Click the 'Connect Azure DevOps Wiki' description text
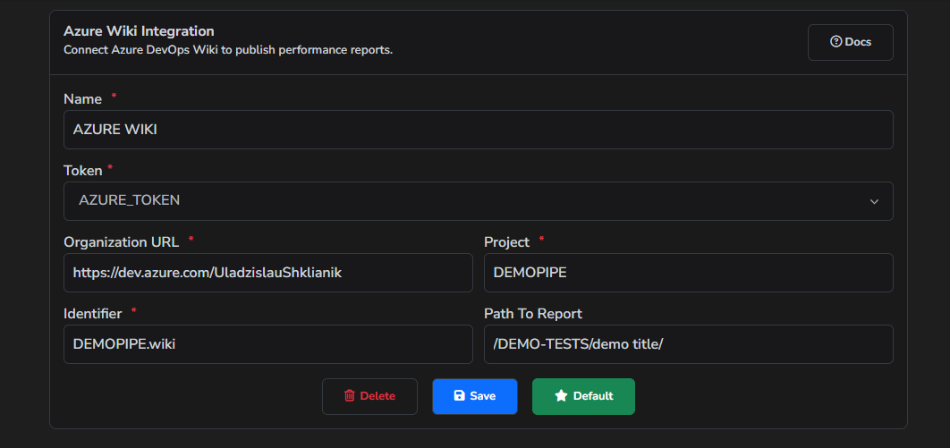This screenshot has width=950, height=448. tap(228, 50)
